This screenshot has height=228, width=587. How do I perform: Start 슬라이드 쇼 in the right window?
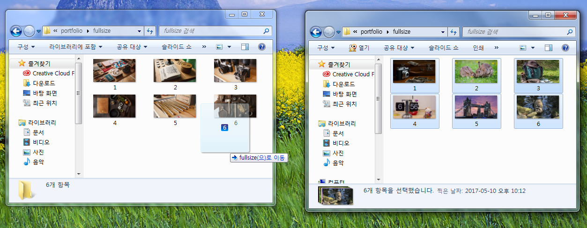pyautogui.click(x=444, y=48)
